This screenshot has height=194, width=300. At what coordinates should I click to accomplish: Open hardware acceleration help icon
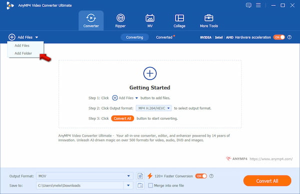(x=289, y=37)
